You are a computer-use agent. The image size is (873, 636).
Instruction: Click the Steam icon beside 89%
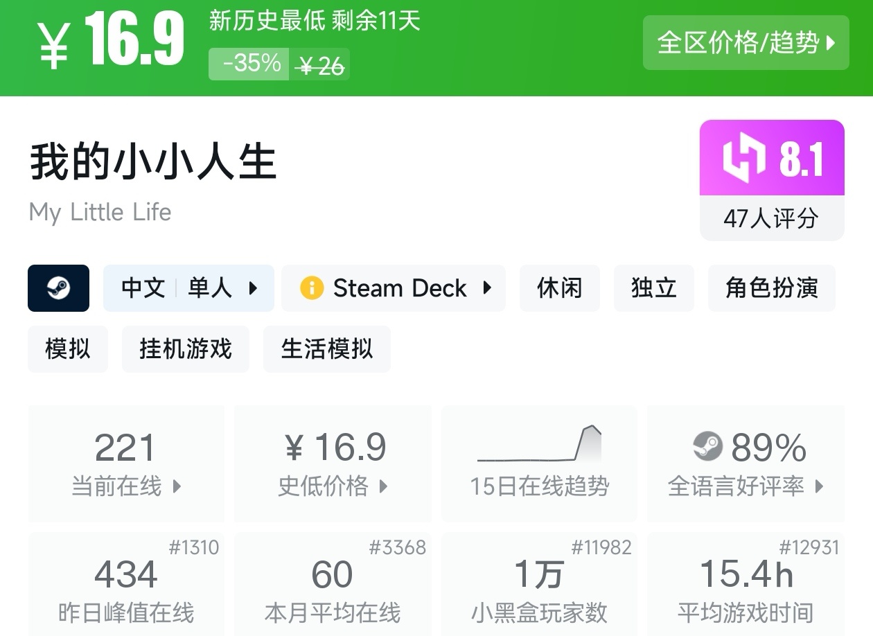pyautogui.click(x=707, y=447)
